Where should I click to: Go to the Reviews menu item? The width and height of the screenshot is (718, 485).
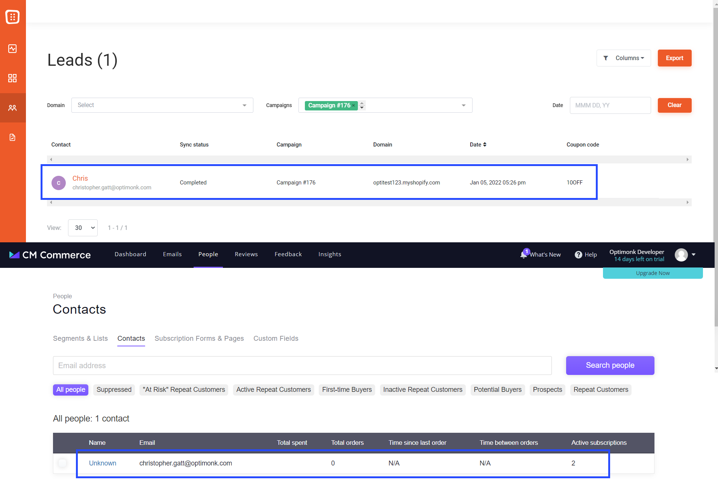246,254
